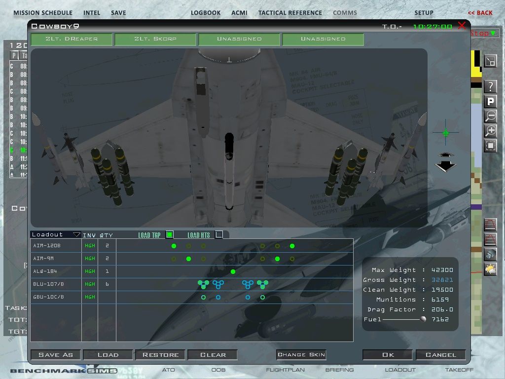Toggle AIM-120B on station 2
The width and height of the screenshot is (505, 379).
tap(189, 246)
